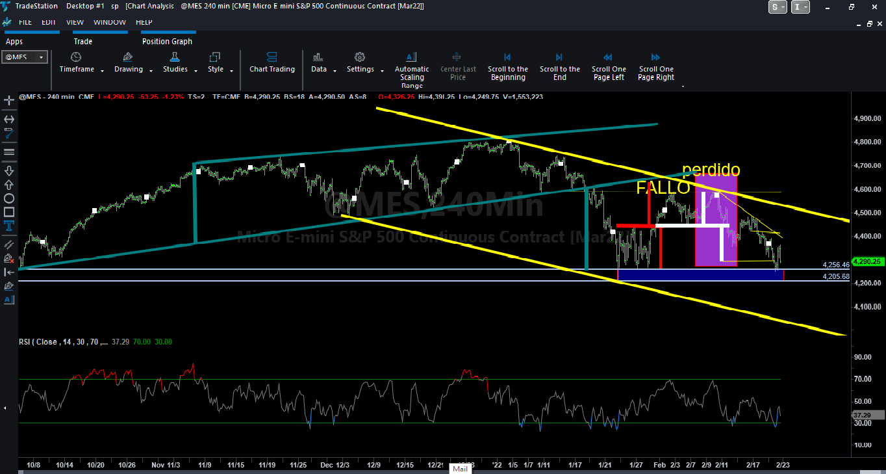Select the horizontal line tool
Screen dimensions: 886x474
pyautogui.click(x=9, y=152)
